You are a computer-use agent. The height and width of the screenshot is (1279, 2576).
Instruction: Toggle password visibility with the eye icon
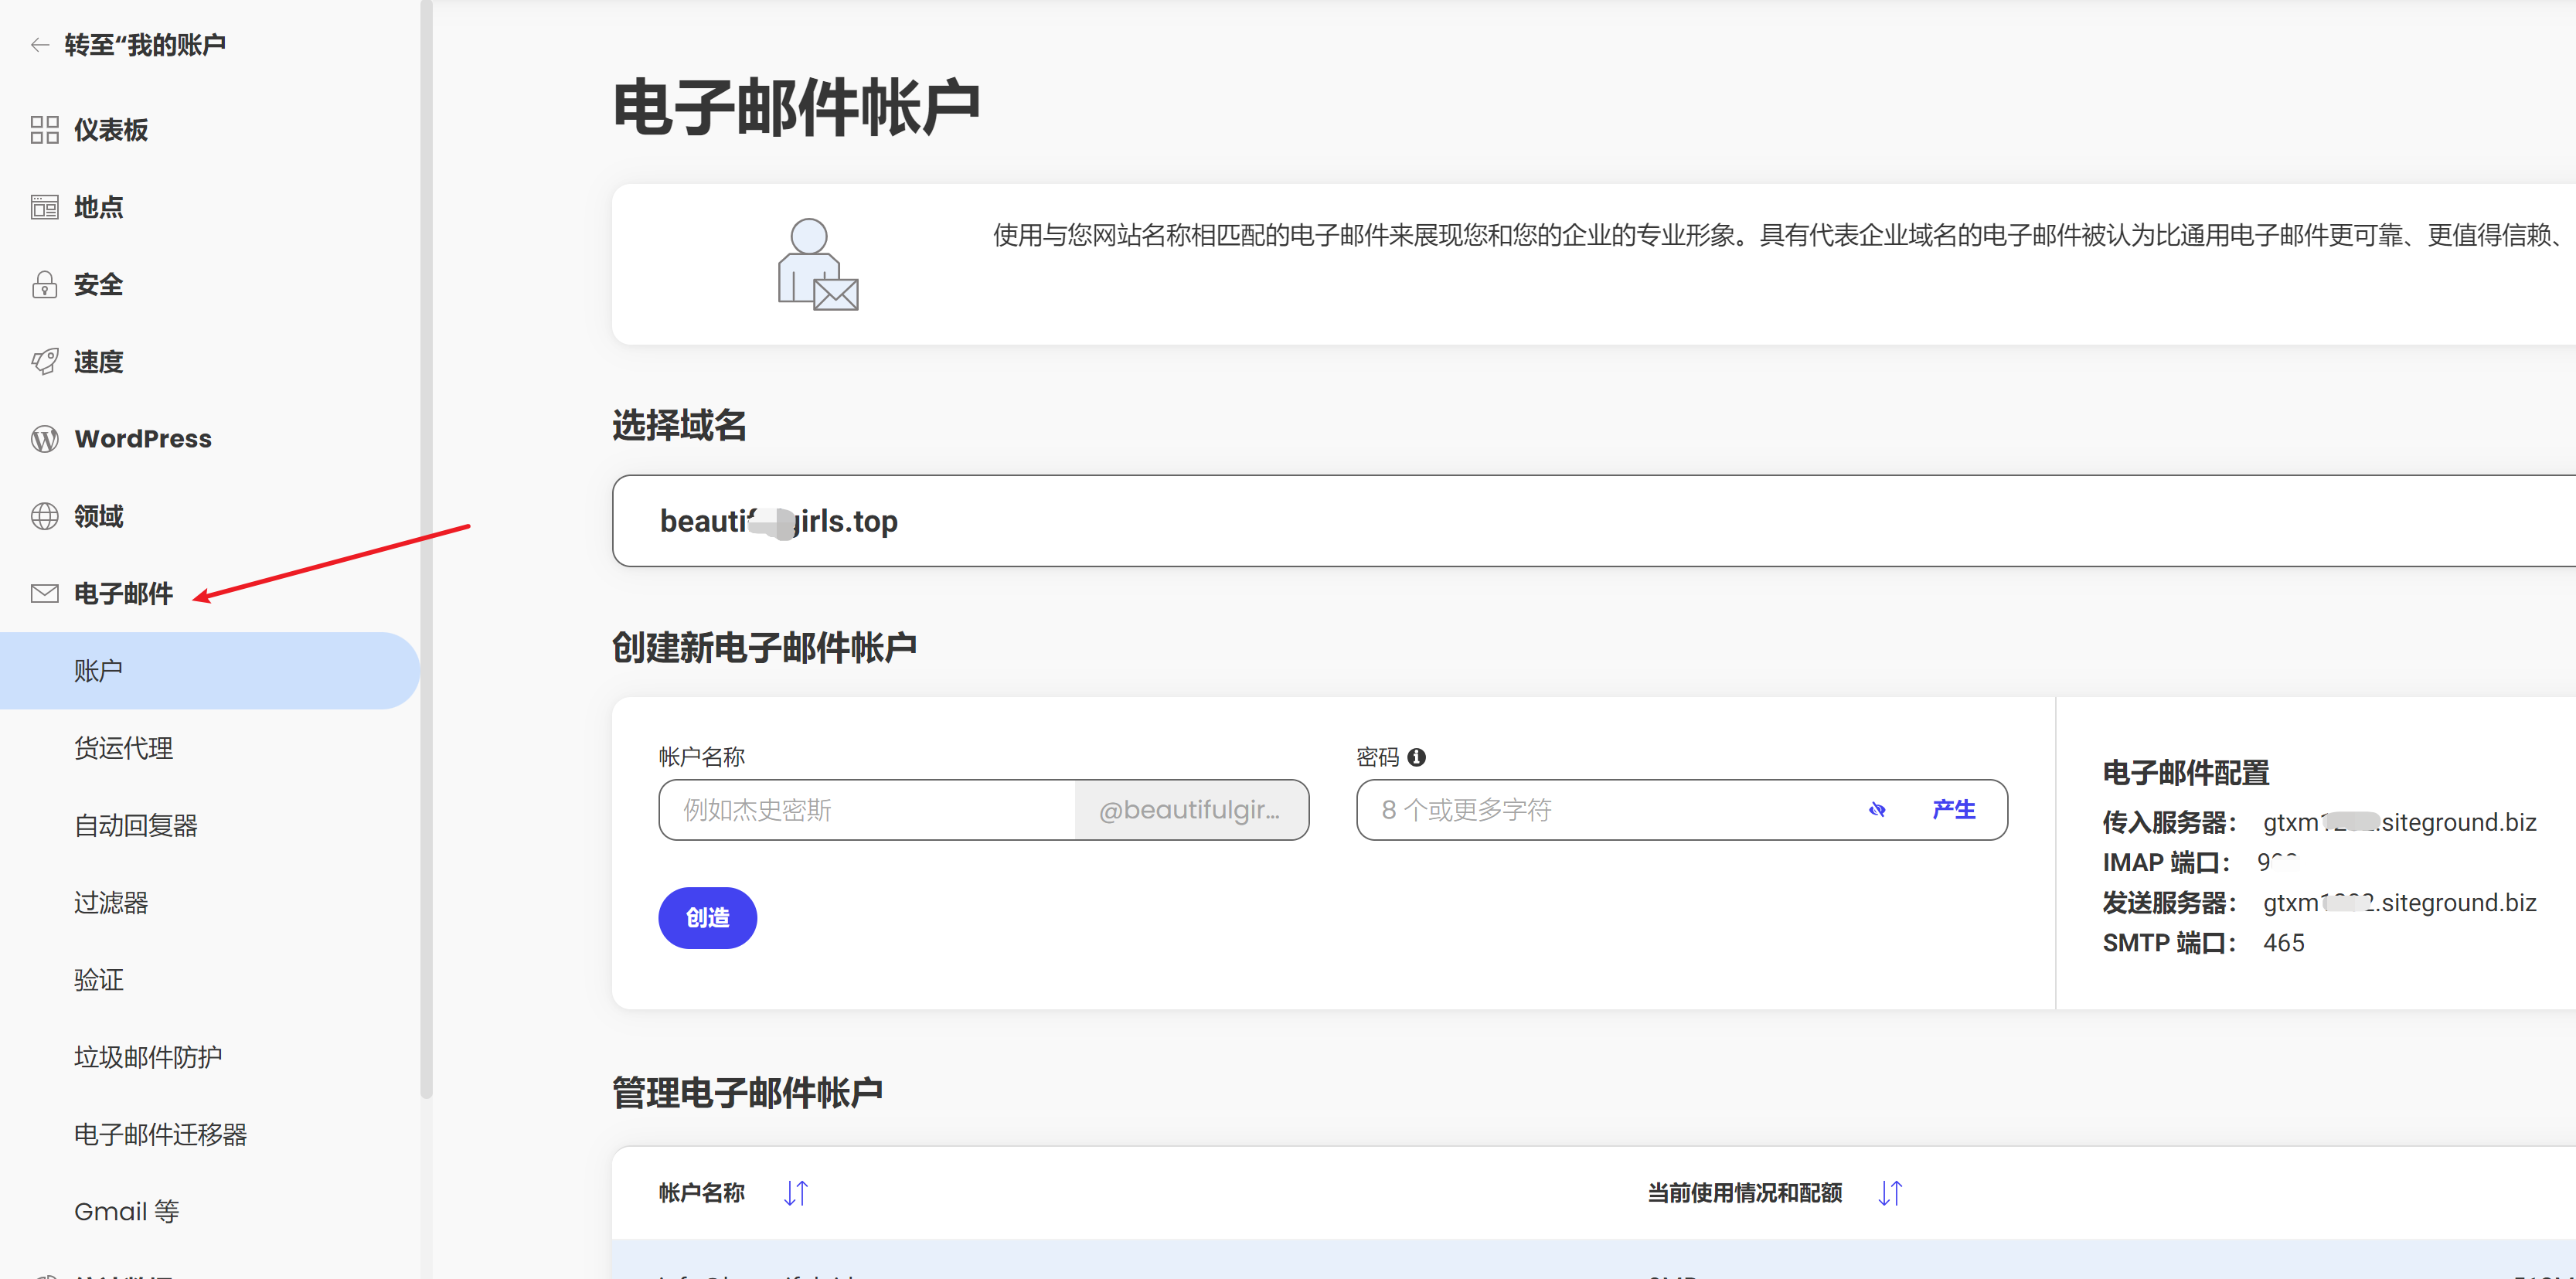(1879, 810)
